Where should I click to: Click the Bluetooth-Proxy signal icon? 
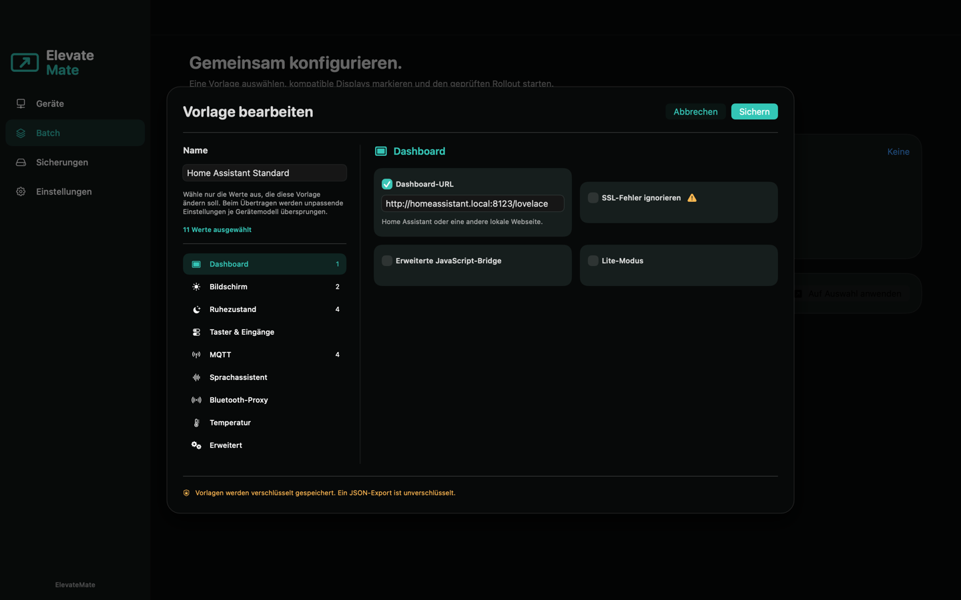pyautogui.click(x=196, y=400)
